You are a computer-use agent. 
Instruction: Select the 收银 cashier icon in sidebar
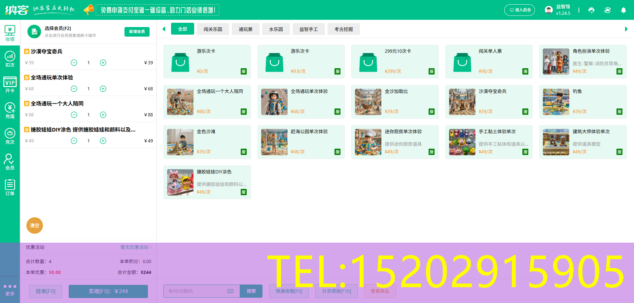click(10, 32)
